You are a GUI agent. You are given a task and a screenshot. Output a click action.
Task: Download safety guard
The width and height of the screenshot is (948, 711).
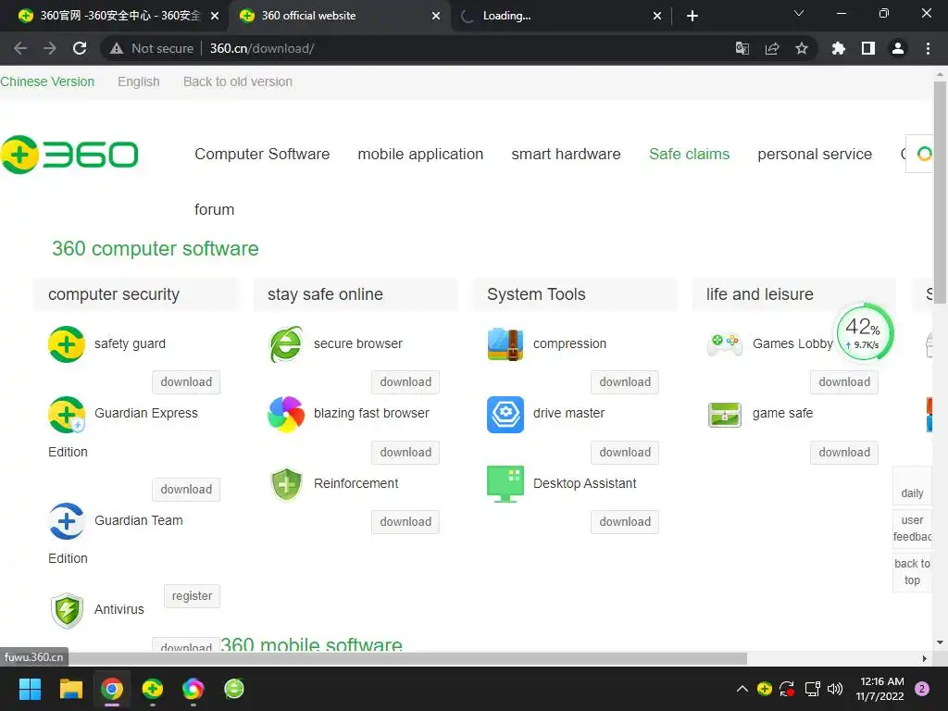point(186,382)
